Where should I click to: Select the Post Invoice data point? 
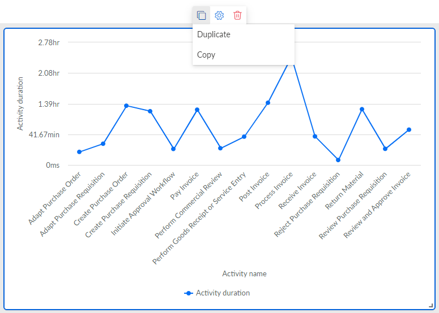coord(268,103)
